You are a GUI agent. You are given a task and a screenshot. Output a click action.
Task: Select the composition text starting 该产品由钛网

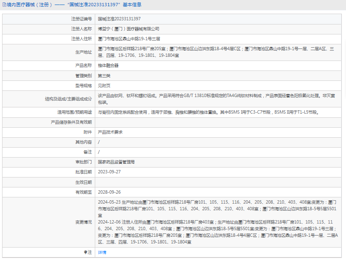[x=217, y=99]
